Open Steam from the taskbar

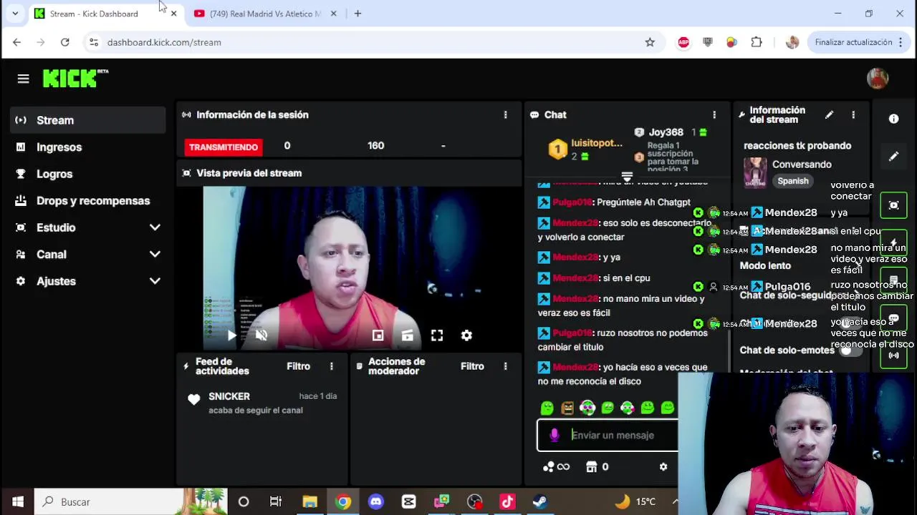tap(539, 501)
